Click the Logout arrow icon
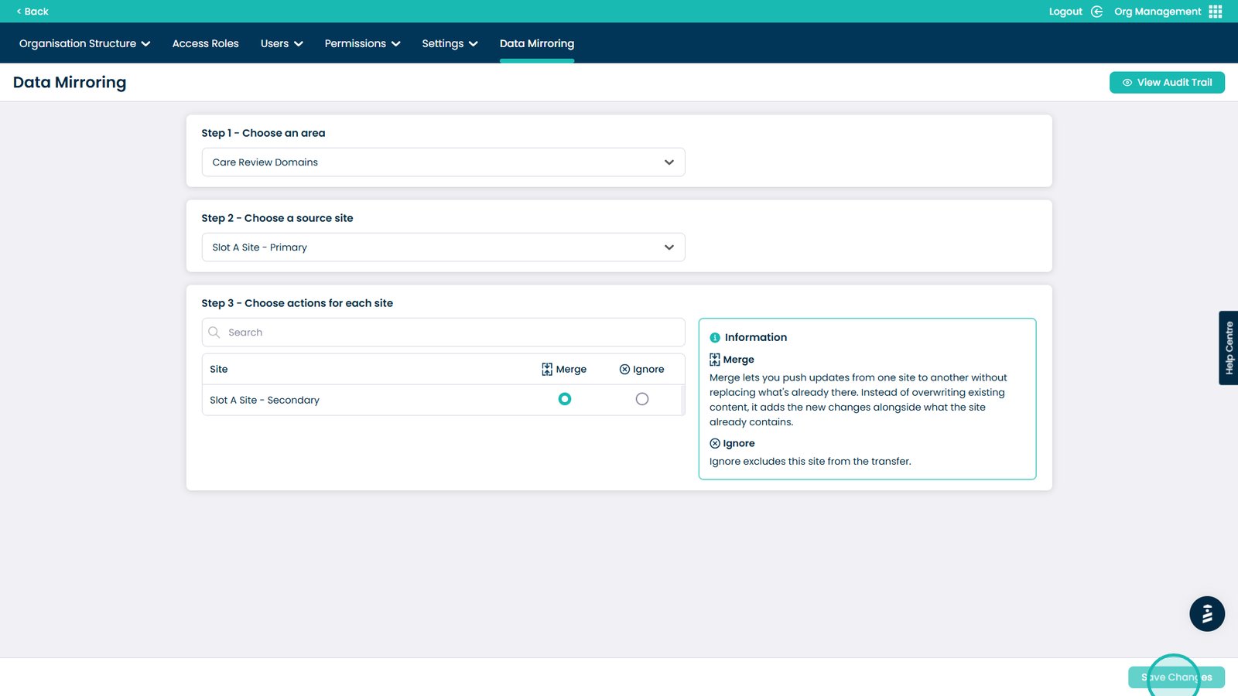Viewport: 1238px width, 696px height. [x=1096, y=12]
